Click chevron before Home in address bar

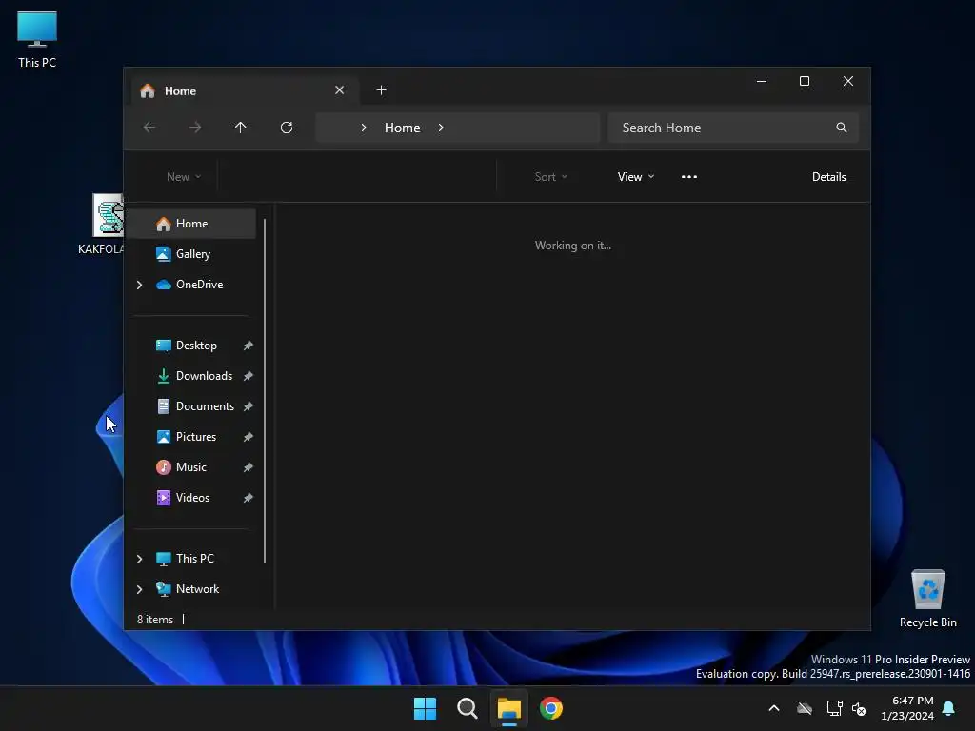[364, 128]
